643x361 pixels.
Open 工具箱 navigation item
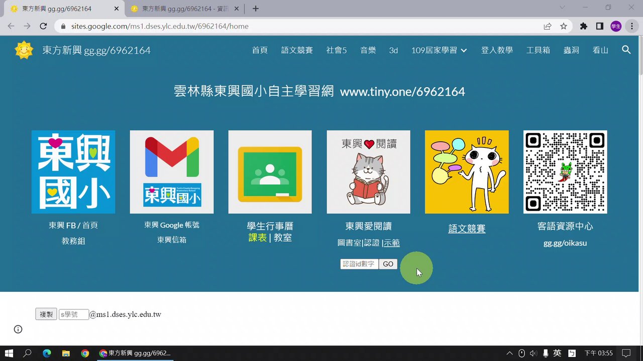(x=538, y=50)
